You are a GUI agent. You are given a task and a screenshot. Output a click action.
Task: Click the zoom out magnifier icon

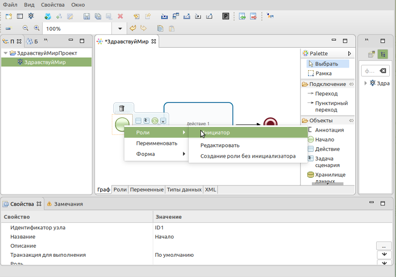[x=25, y=28]
